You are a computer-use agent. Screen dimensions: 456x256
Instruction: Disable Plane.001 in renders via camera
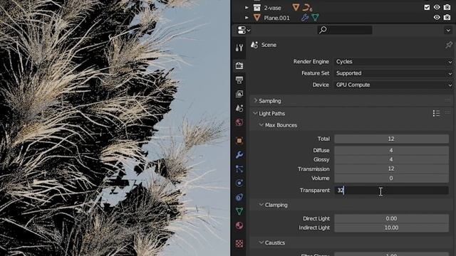tap(447, 17)
